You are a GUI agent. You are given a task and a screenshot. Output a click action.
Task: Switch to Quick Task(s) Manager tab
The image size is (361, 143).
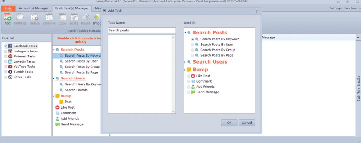[x=72, y=8]
